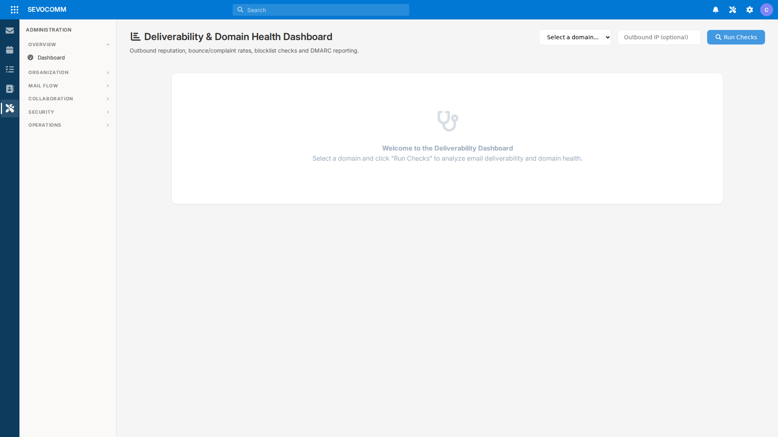Click the Tasks list icon in the left rail
The height and width of the screenshot is (437, 778).
tap(10, 69)
